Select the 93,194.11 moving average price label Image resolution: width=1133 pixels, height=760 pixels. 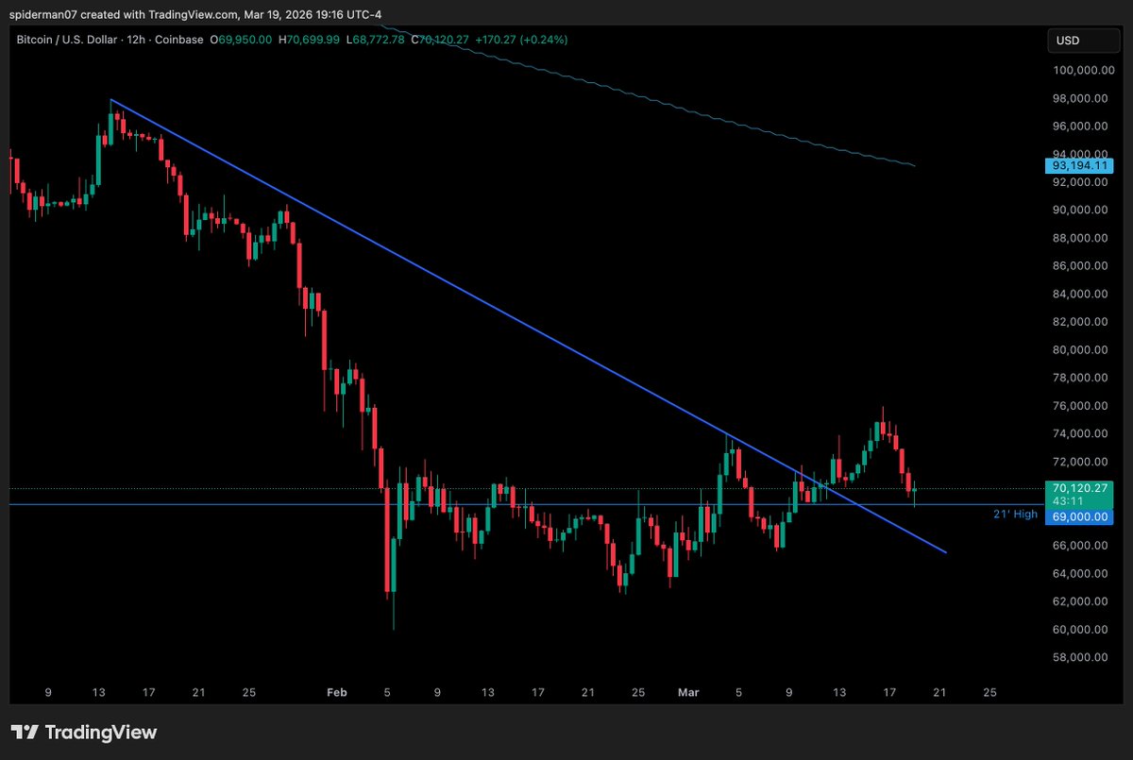(x=1080, y=166)
